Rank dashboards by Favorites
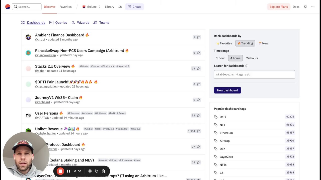Image resolution: width=321 pixels, height=180 pixels. click(224, 43)
